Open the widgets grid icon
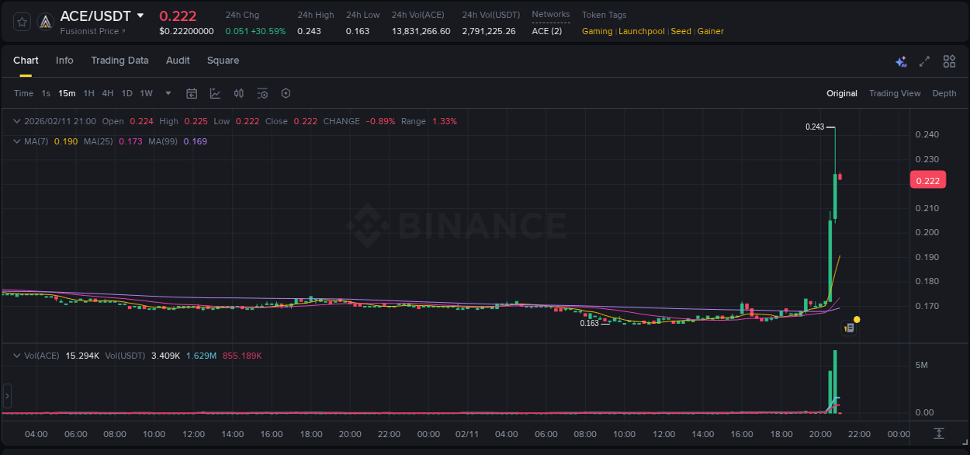970x455 pixels. pyautogui.click(x=947, y=61)
